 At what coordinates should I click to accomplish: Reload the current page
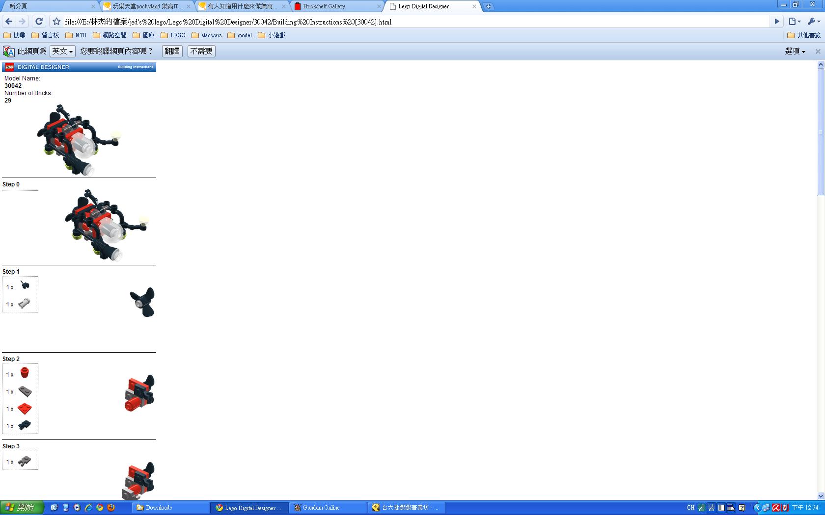pos(39,22)
